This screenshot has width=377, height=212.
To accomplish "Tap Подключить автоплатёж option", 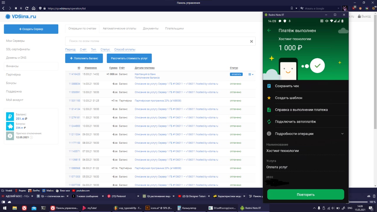I will tap(306, 122).
